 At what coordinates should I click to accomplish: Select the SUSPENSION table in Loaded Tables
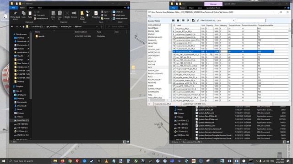153,92
